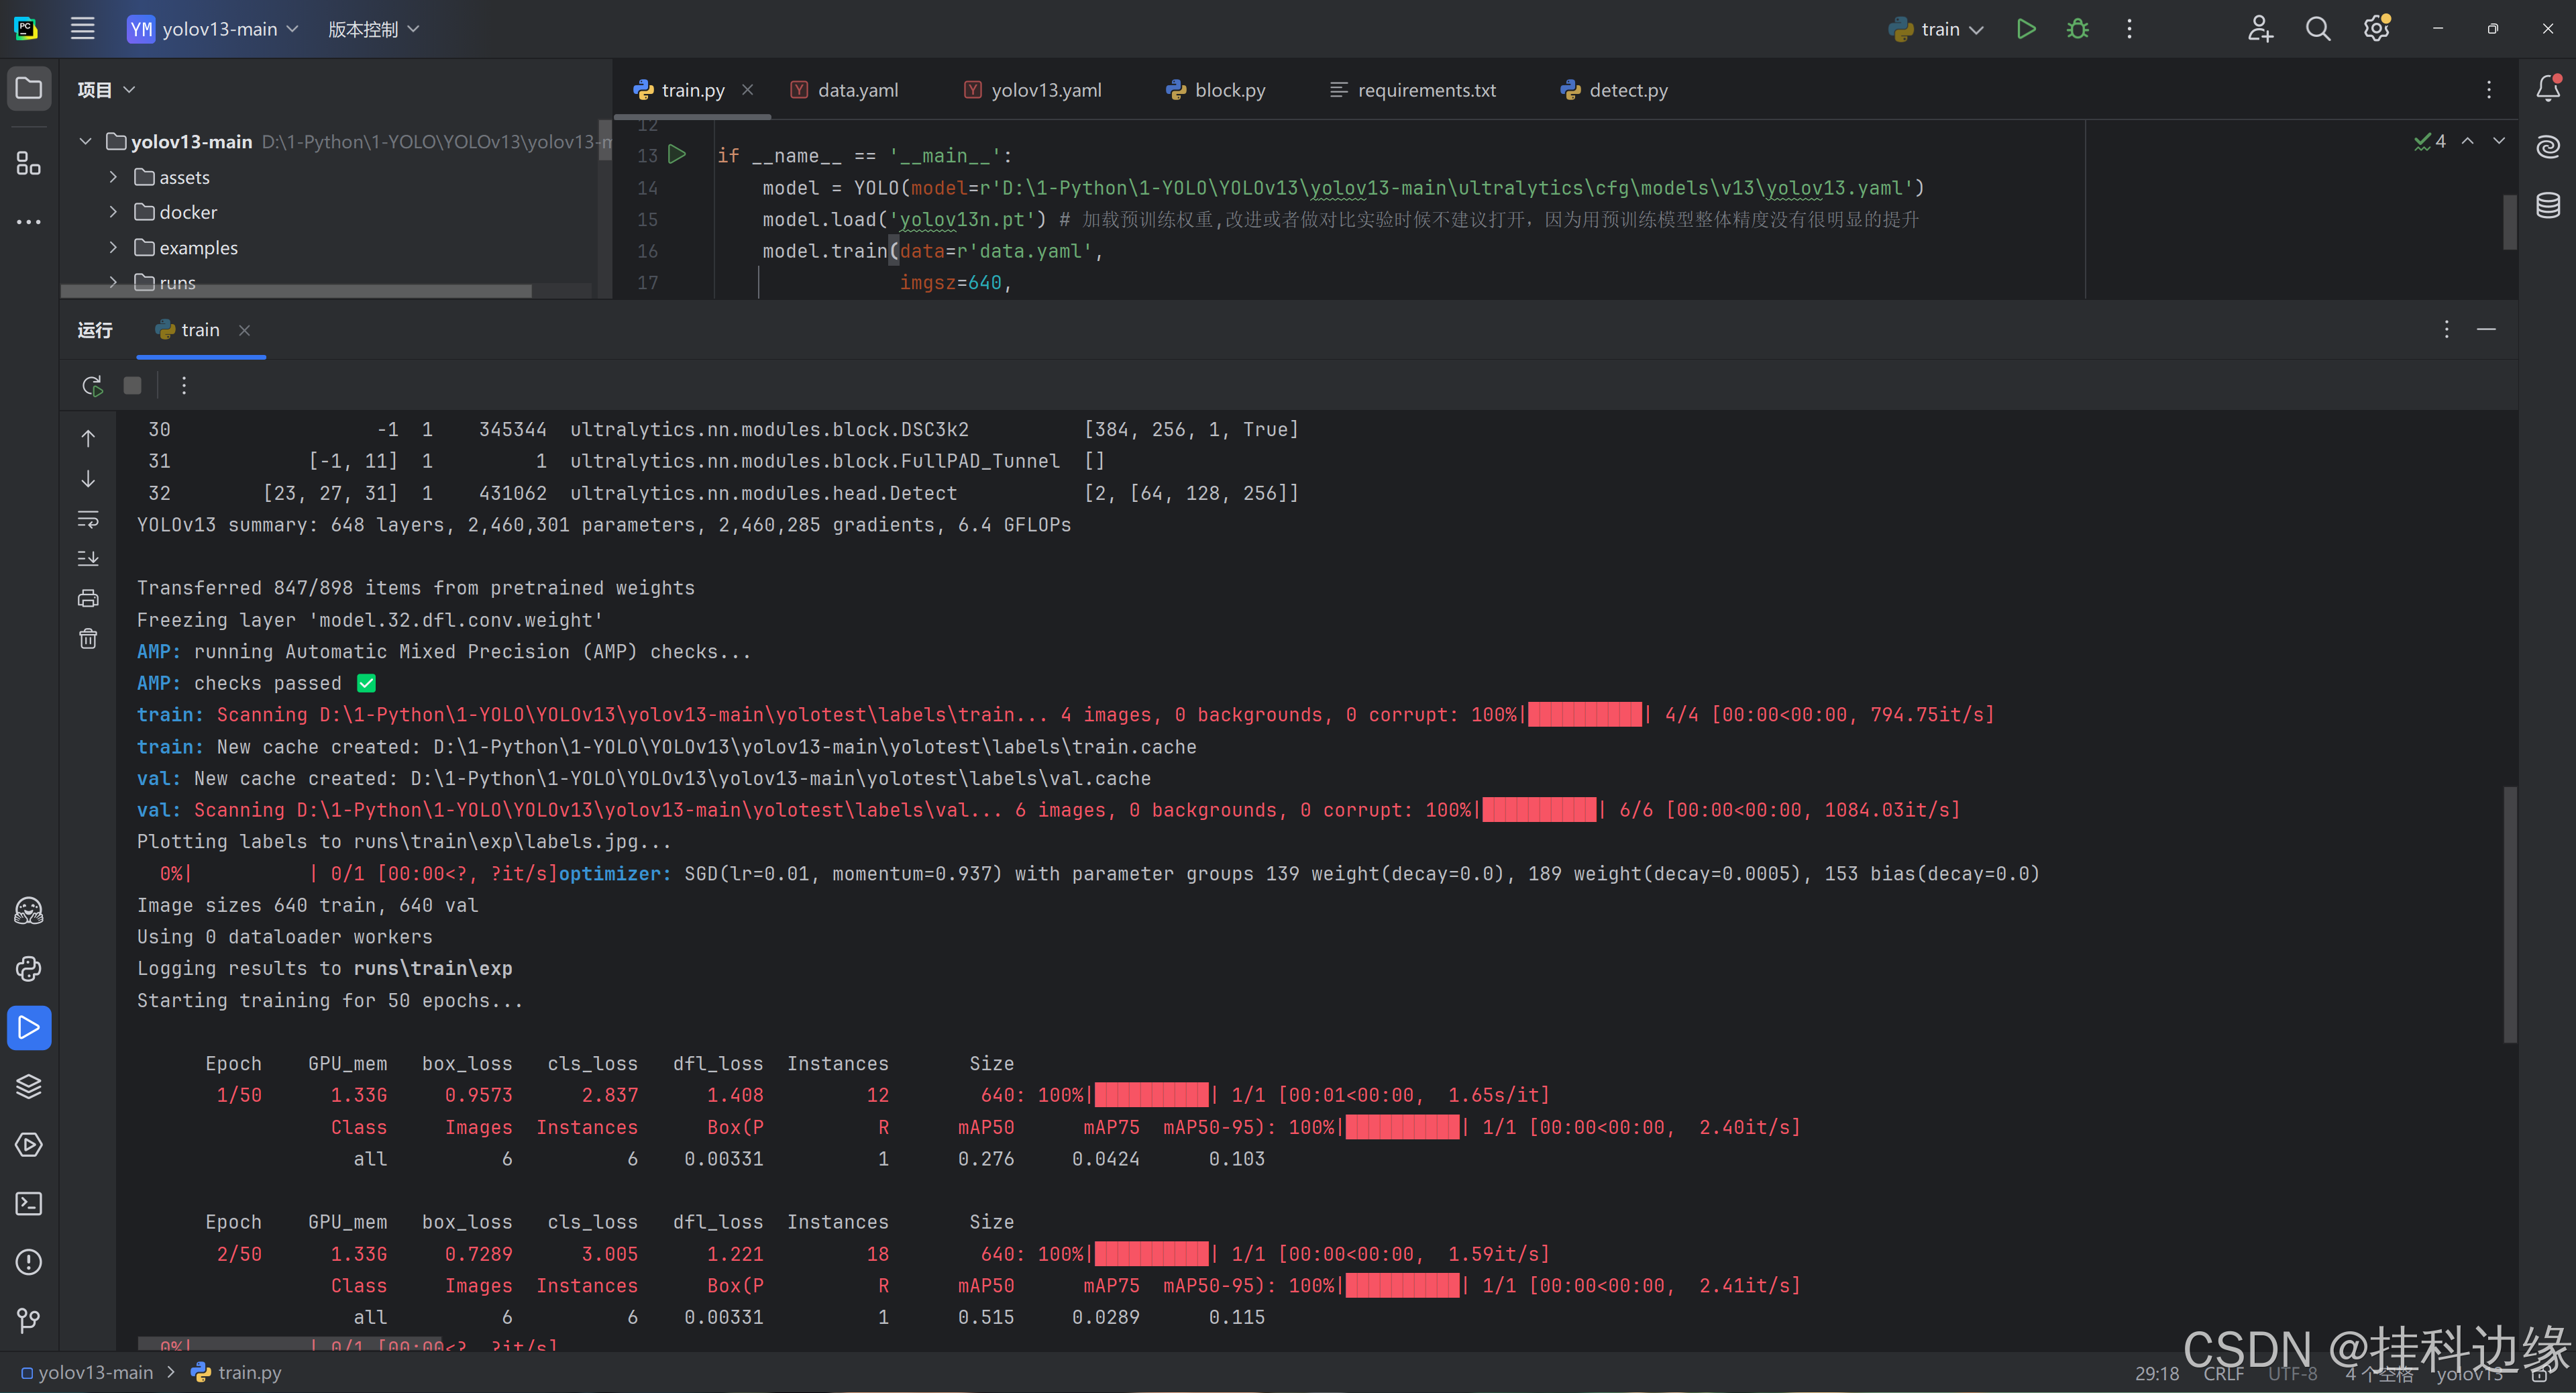Image resolution: width=2576 pixels, height=1393 pixels.
Task: Open the Run tool window button
Action: pyautogui.click(x=29, y=1028)
